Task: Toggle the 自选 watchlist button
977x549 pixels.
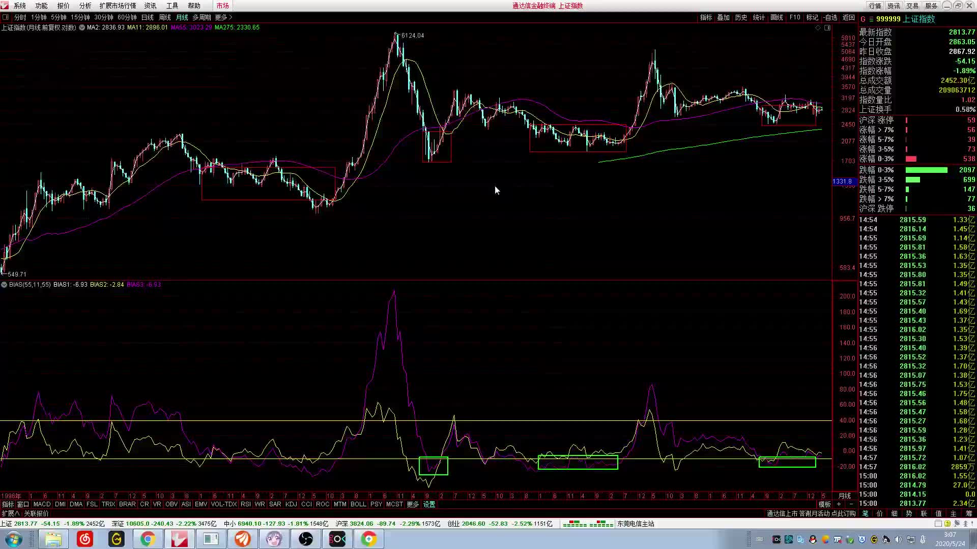Action: [830, 17]
